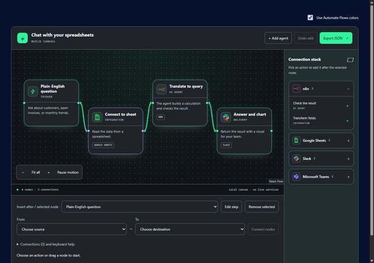Select the Answer and chart node
This screenshot has height=263, width=374.
[x=244, y=131]
